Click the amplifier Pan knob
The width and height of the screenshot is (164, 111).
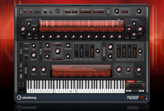click(110, 56)
